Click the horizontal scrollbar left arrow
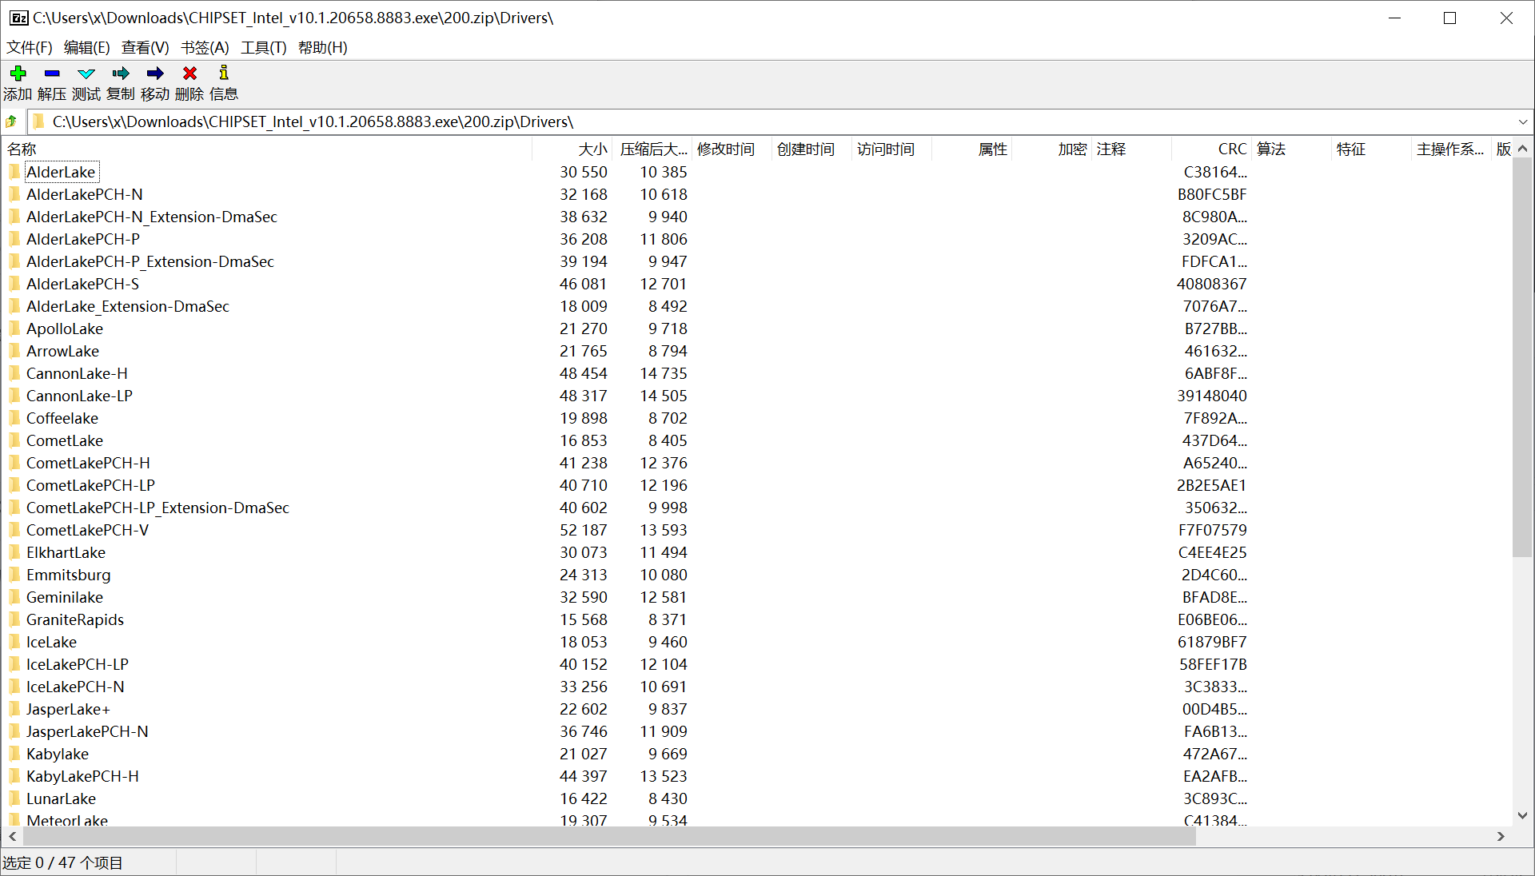This screenshot has height=876, width=1535. coord(13,836)
